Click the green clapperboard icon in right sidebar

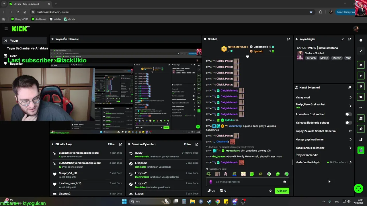[x=361, y=150]
